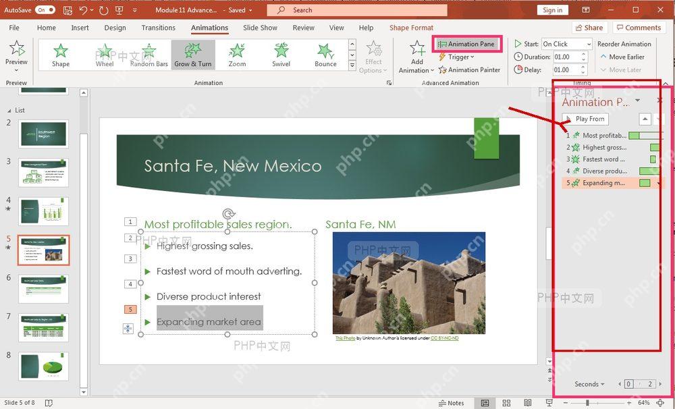Open the Comments button
Viewport: 675px width, 409px height.
(639, 28)
